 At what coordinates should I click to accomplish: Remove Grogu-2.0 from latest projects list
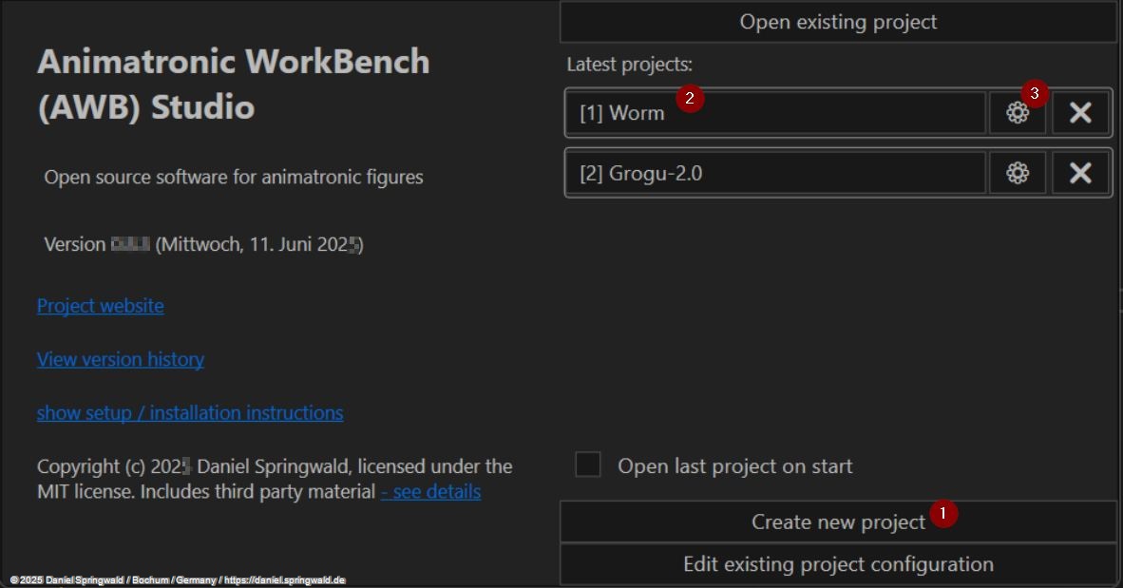click(x=1080, y=173)
